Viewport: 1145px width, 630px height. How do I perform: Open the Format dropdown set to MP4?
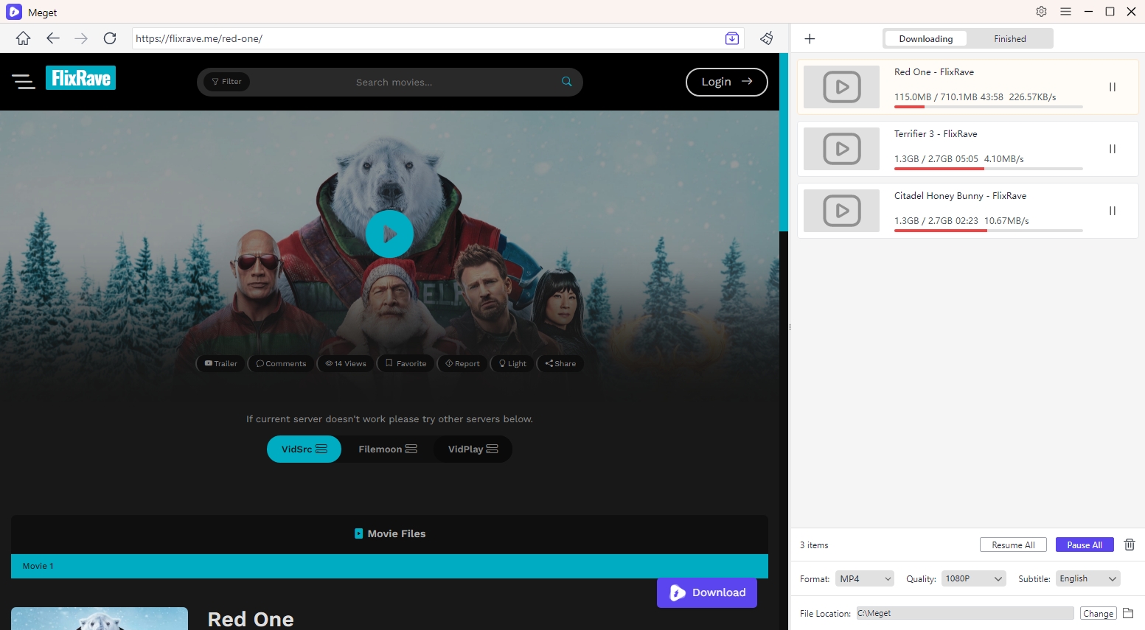coord(865,578)
